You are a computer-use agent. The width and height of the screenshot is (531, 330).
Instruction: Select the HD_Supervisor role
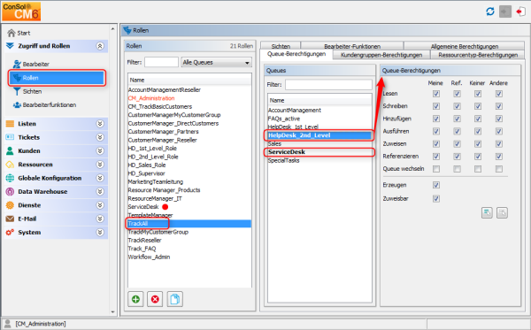[146, 173]
